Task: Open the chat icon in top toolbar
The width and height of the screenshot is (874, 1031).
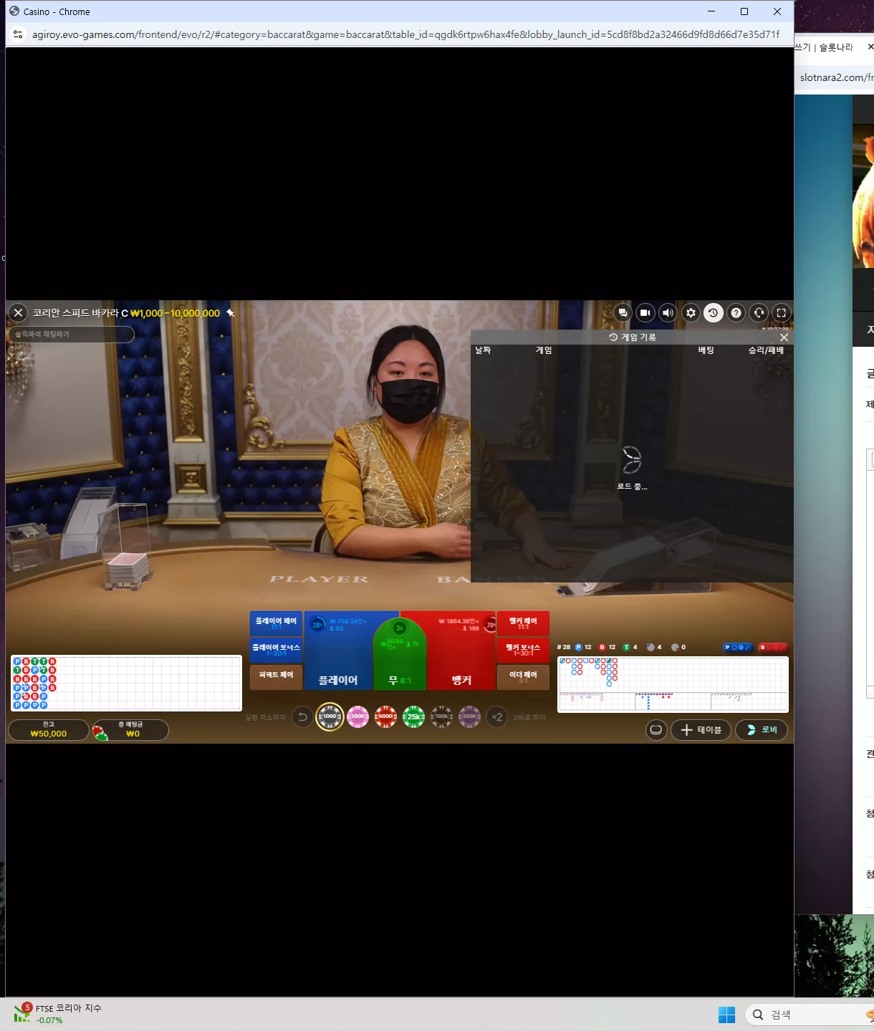Action: (623, 312)
